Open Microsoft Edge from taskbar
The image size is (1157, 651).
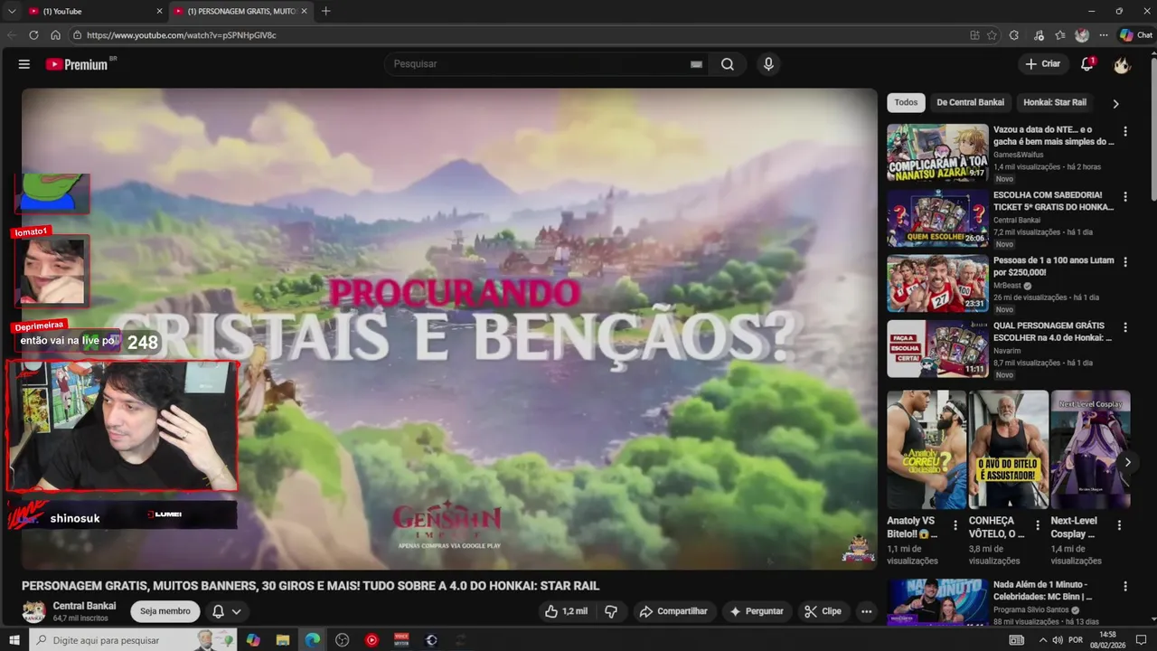click(312, 640)
